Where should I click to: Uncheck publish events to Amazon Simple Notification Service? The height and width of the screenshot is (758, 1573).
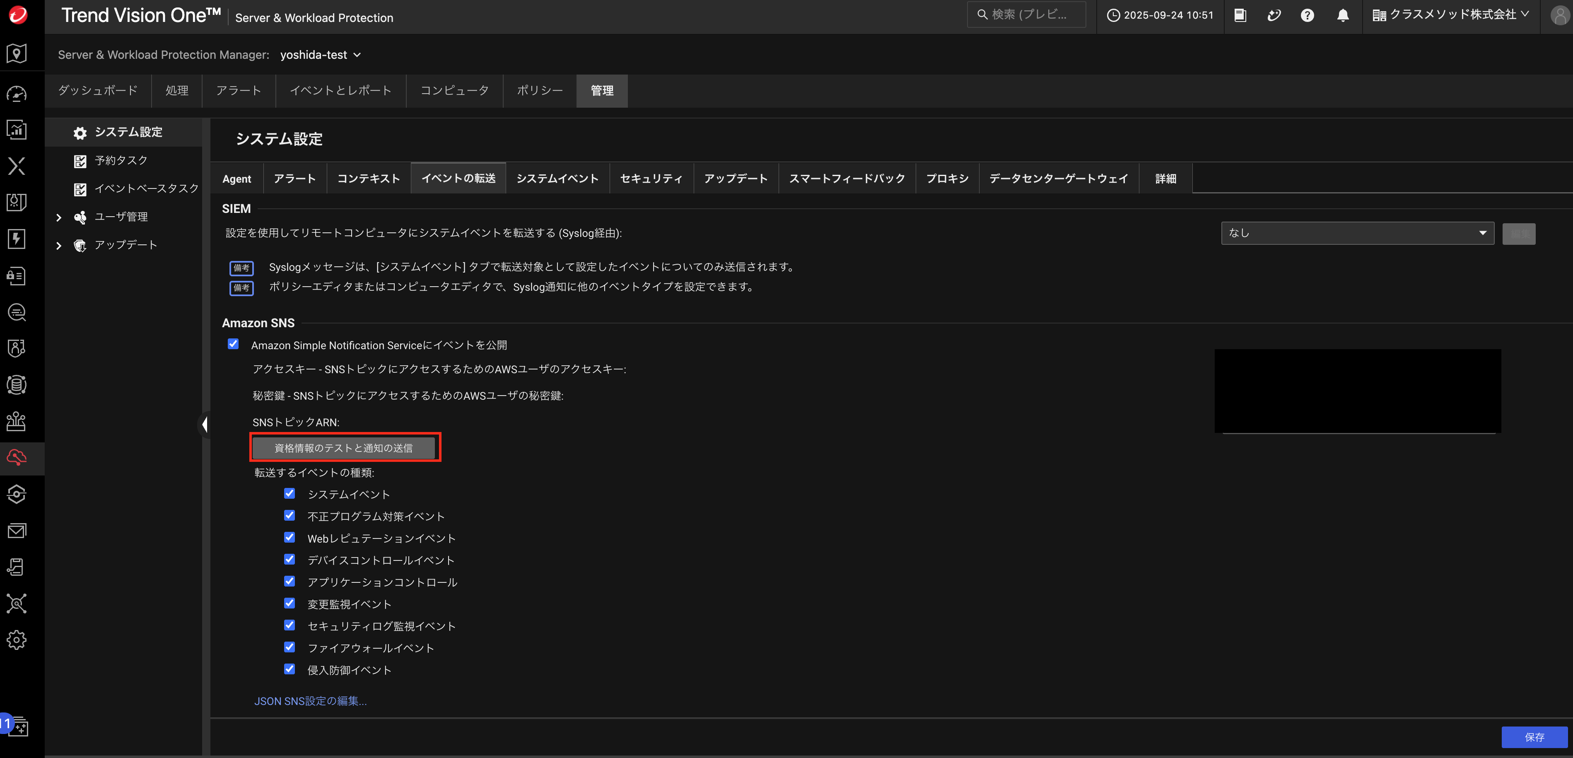(x=233, y=344)
